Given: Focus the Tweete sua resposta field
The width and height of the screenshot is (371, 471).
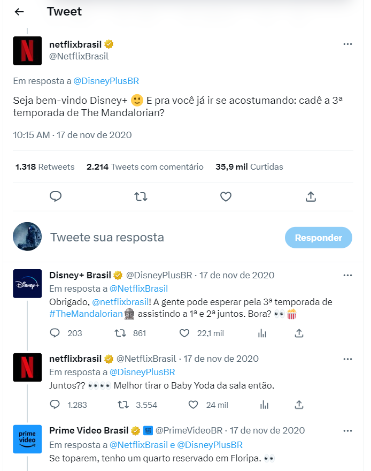Looking at the screenshot, I should pyautogui.click(x=160, y=238).
